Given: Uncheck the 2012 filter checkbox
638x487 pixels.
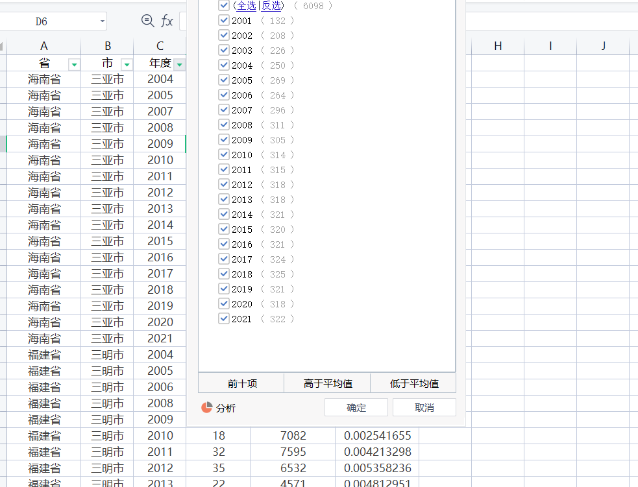Looking at the screenshot, I should [224, 184].
